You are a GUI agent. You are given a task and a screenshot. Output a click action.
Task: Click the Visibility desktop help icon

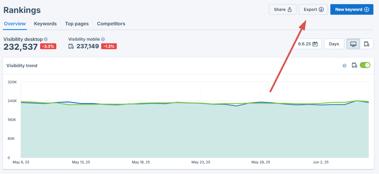(x=46, y=39)
